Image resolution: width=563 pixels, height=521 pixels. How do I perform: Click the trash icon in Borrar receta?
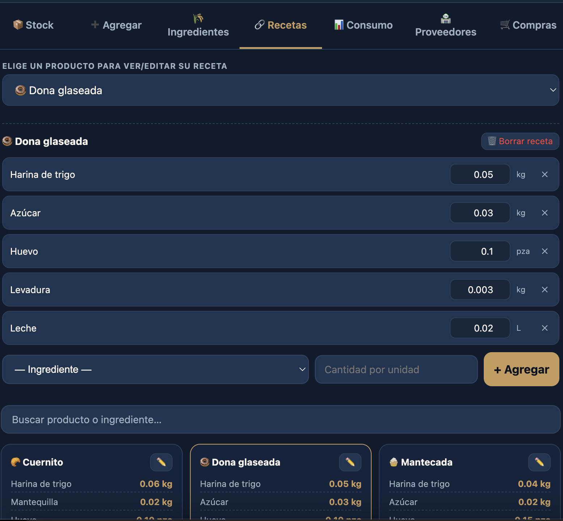point(492,141)
